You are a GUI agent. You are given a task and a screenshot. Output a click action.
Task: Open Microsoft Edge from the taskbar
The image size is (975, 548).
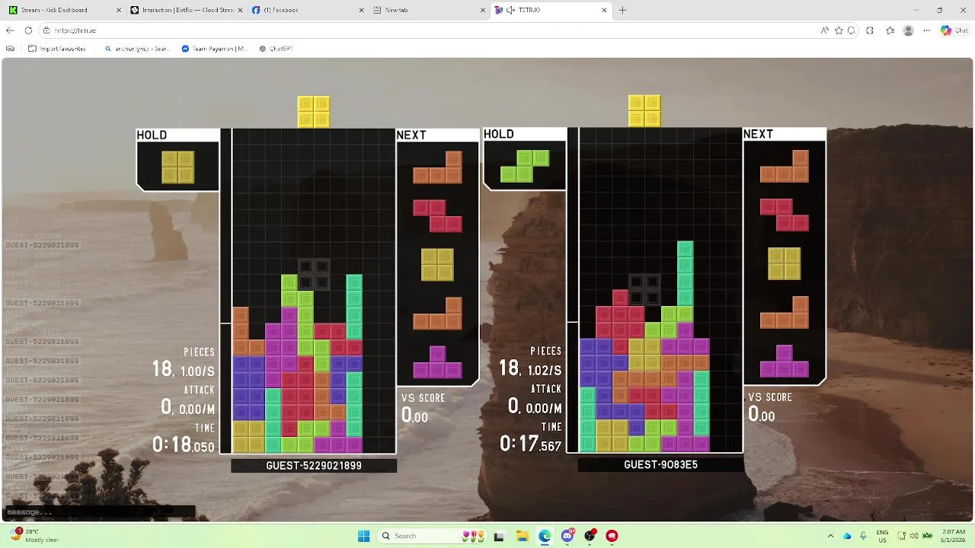click(x=545, y=536)
